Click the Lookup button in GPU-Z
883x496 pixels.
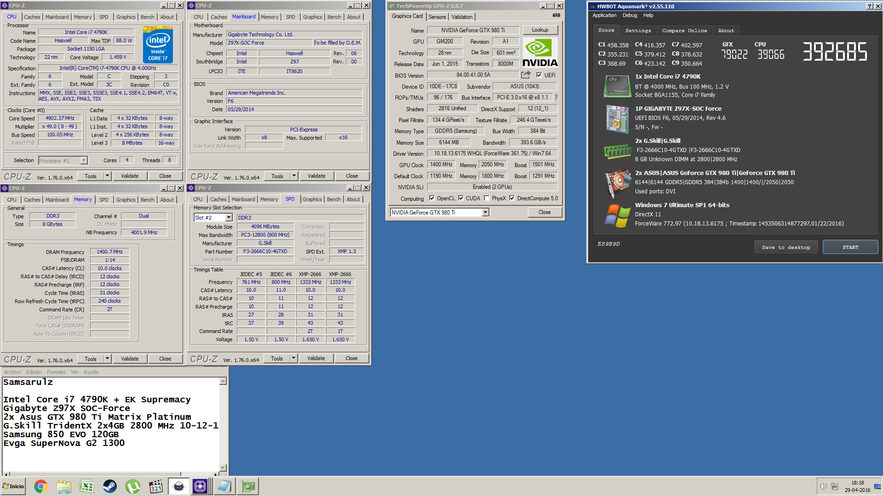pos(540,30)
